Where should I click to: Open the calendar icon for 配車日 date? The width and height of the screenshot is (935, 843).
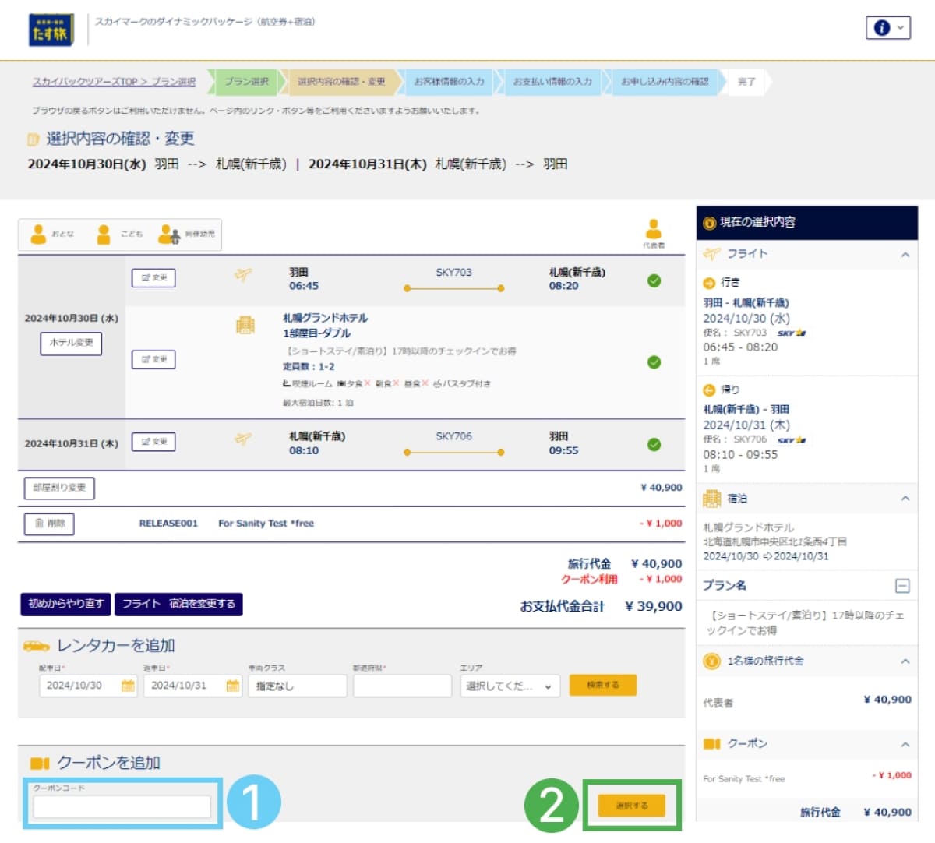click(129, 686)
